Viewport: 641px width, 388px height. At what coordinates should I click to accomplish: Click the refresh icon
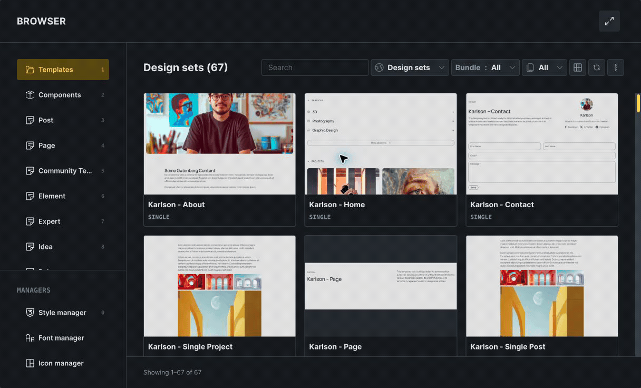(x=597, y=67)
